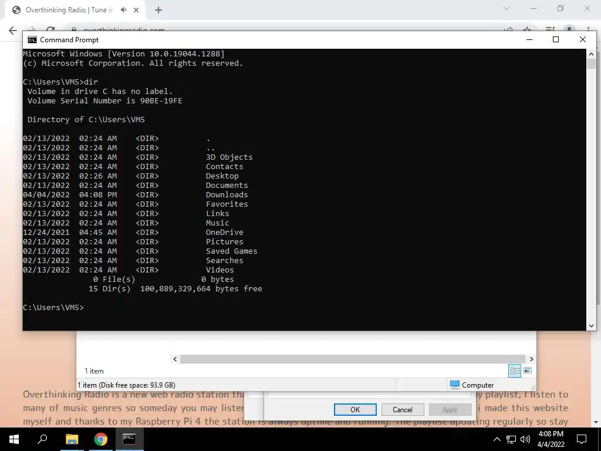Click the C:\Users\VM5> prompt at the bottom
601x451 pixels.
point(53,308)
